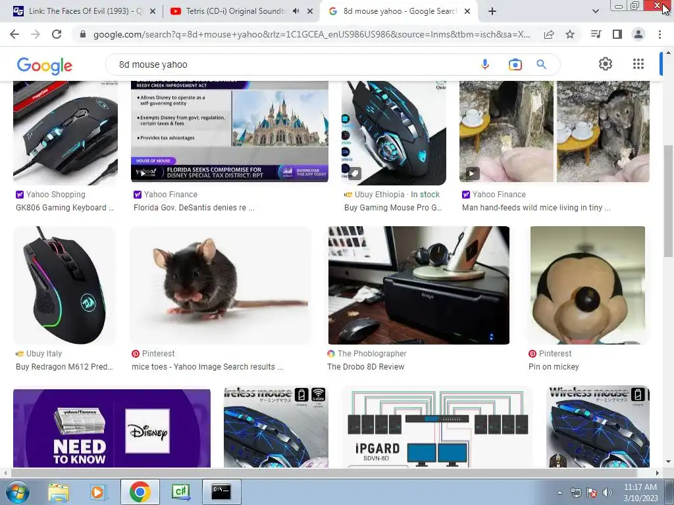674x505 pixels.
Task: Open the C# app in taskbar
Action: (x=180, y=492)
